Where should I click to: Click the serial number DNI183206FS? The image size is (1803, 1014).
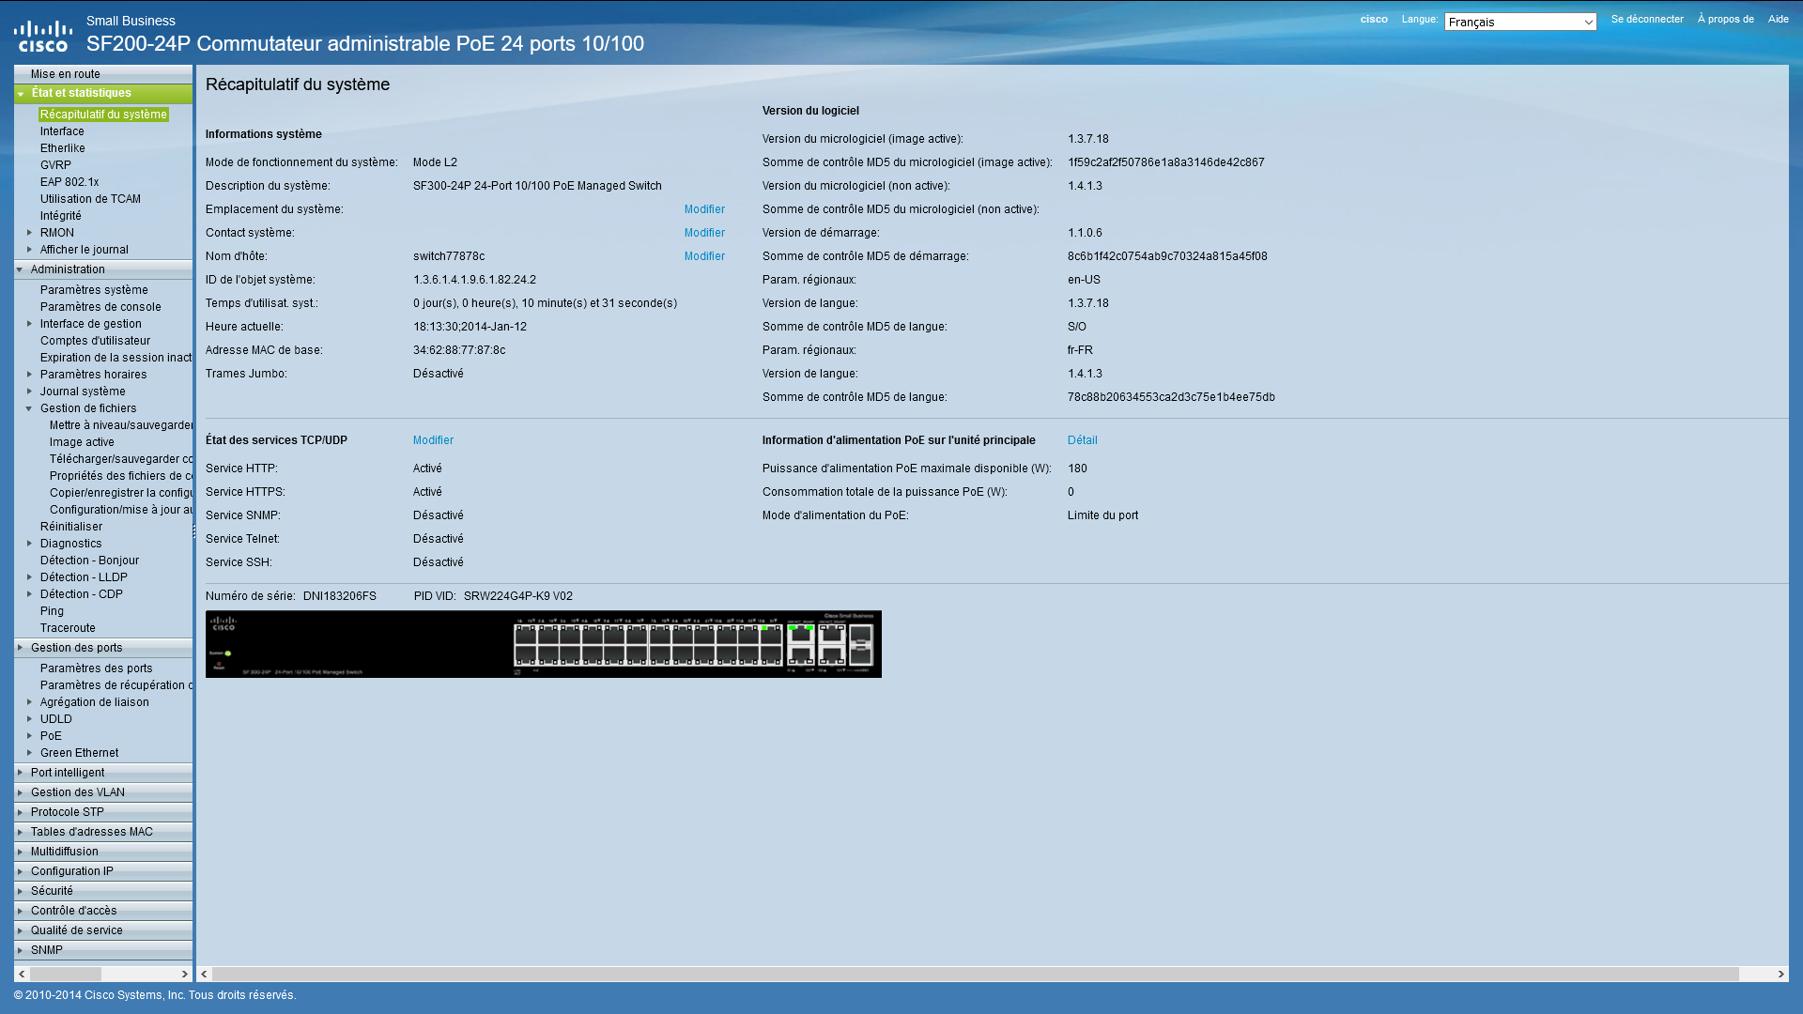point(339,596)
